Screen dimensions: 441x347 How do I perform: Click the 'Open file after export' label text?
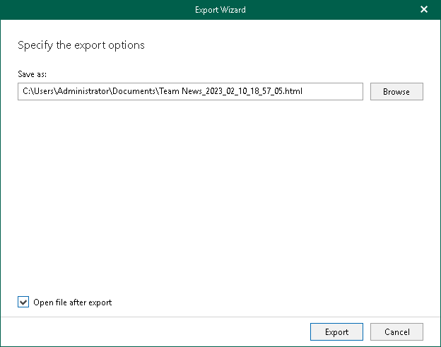(72, 302)
